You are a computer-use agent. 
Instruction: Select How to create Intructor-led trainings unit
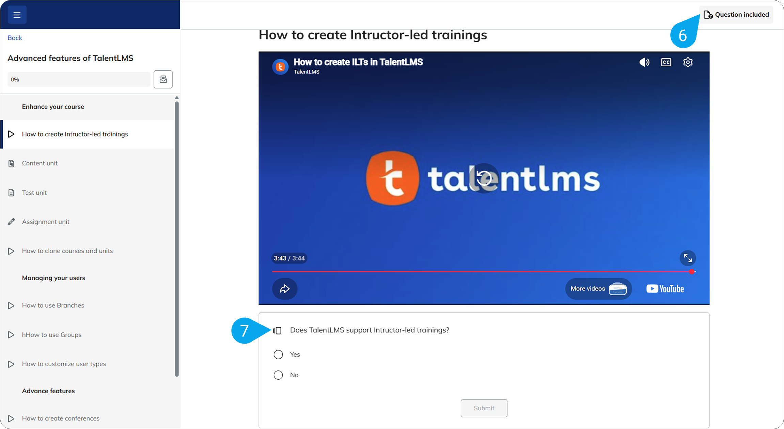[88, 134]
